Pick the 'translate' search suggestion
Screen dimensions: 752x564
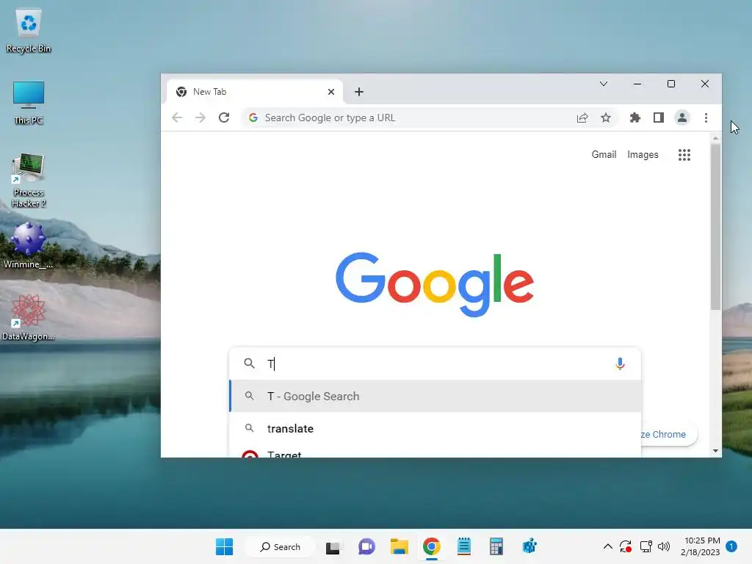click(435, 428)
